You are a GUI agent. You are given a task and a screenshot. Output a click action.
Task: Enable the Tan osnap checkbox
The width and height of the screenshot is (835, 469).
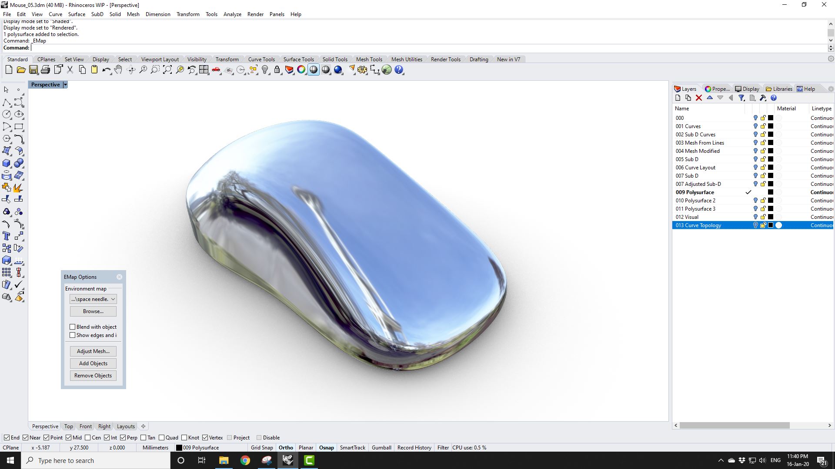click(143, 438)
